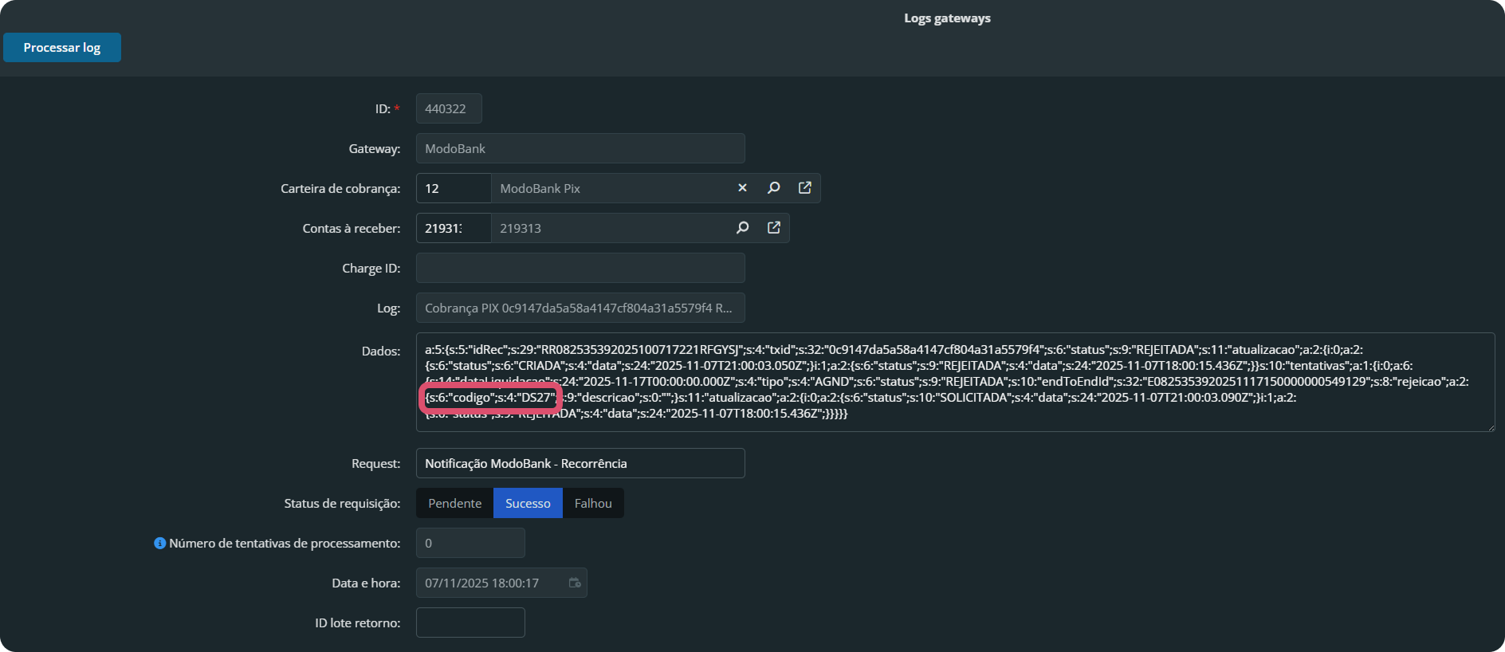Image resolution: width=1505 pixels, height=652 pixels.
Task: Select Falhou request status
Action: click(593, 503)
